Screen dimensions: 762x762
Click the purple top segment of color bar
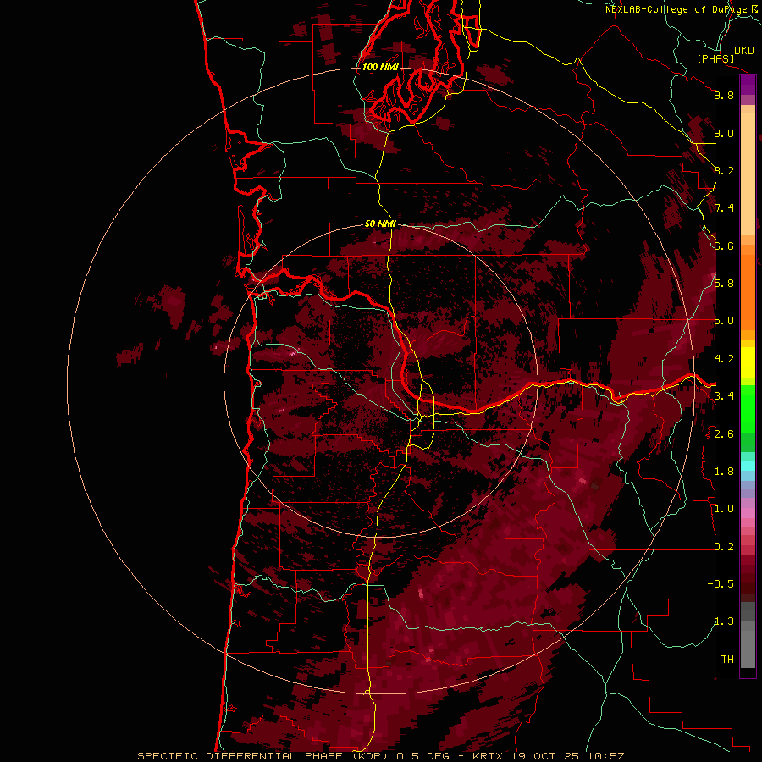[x=748, y=85]
